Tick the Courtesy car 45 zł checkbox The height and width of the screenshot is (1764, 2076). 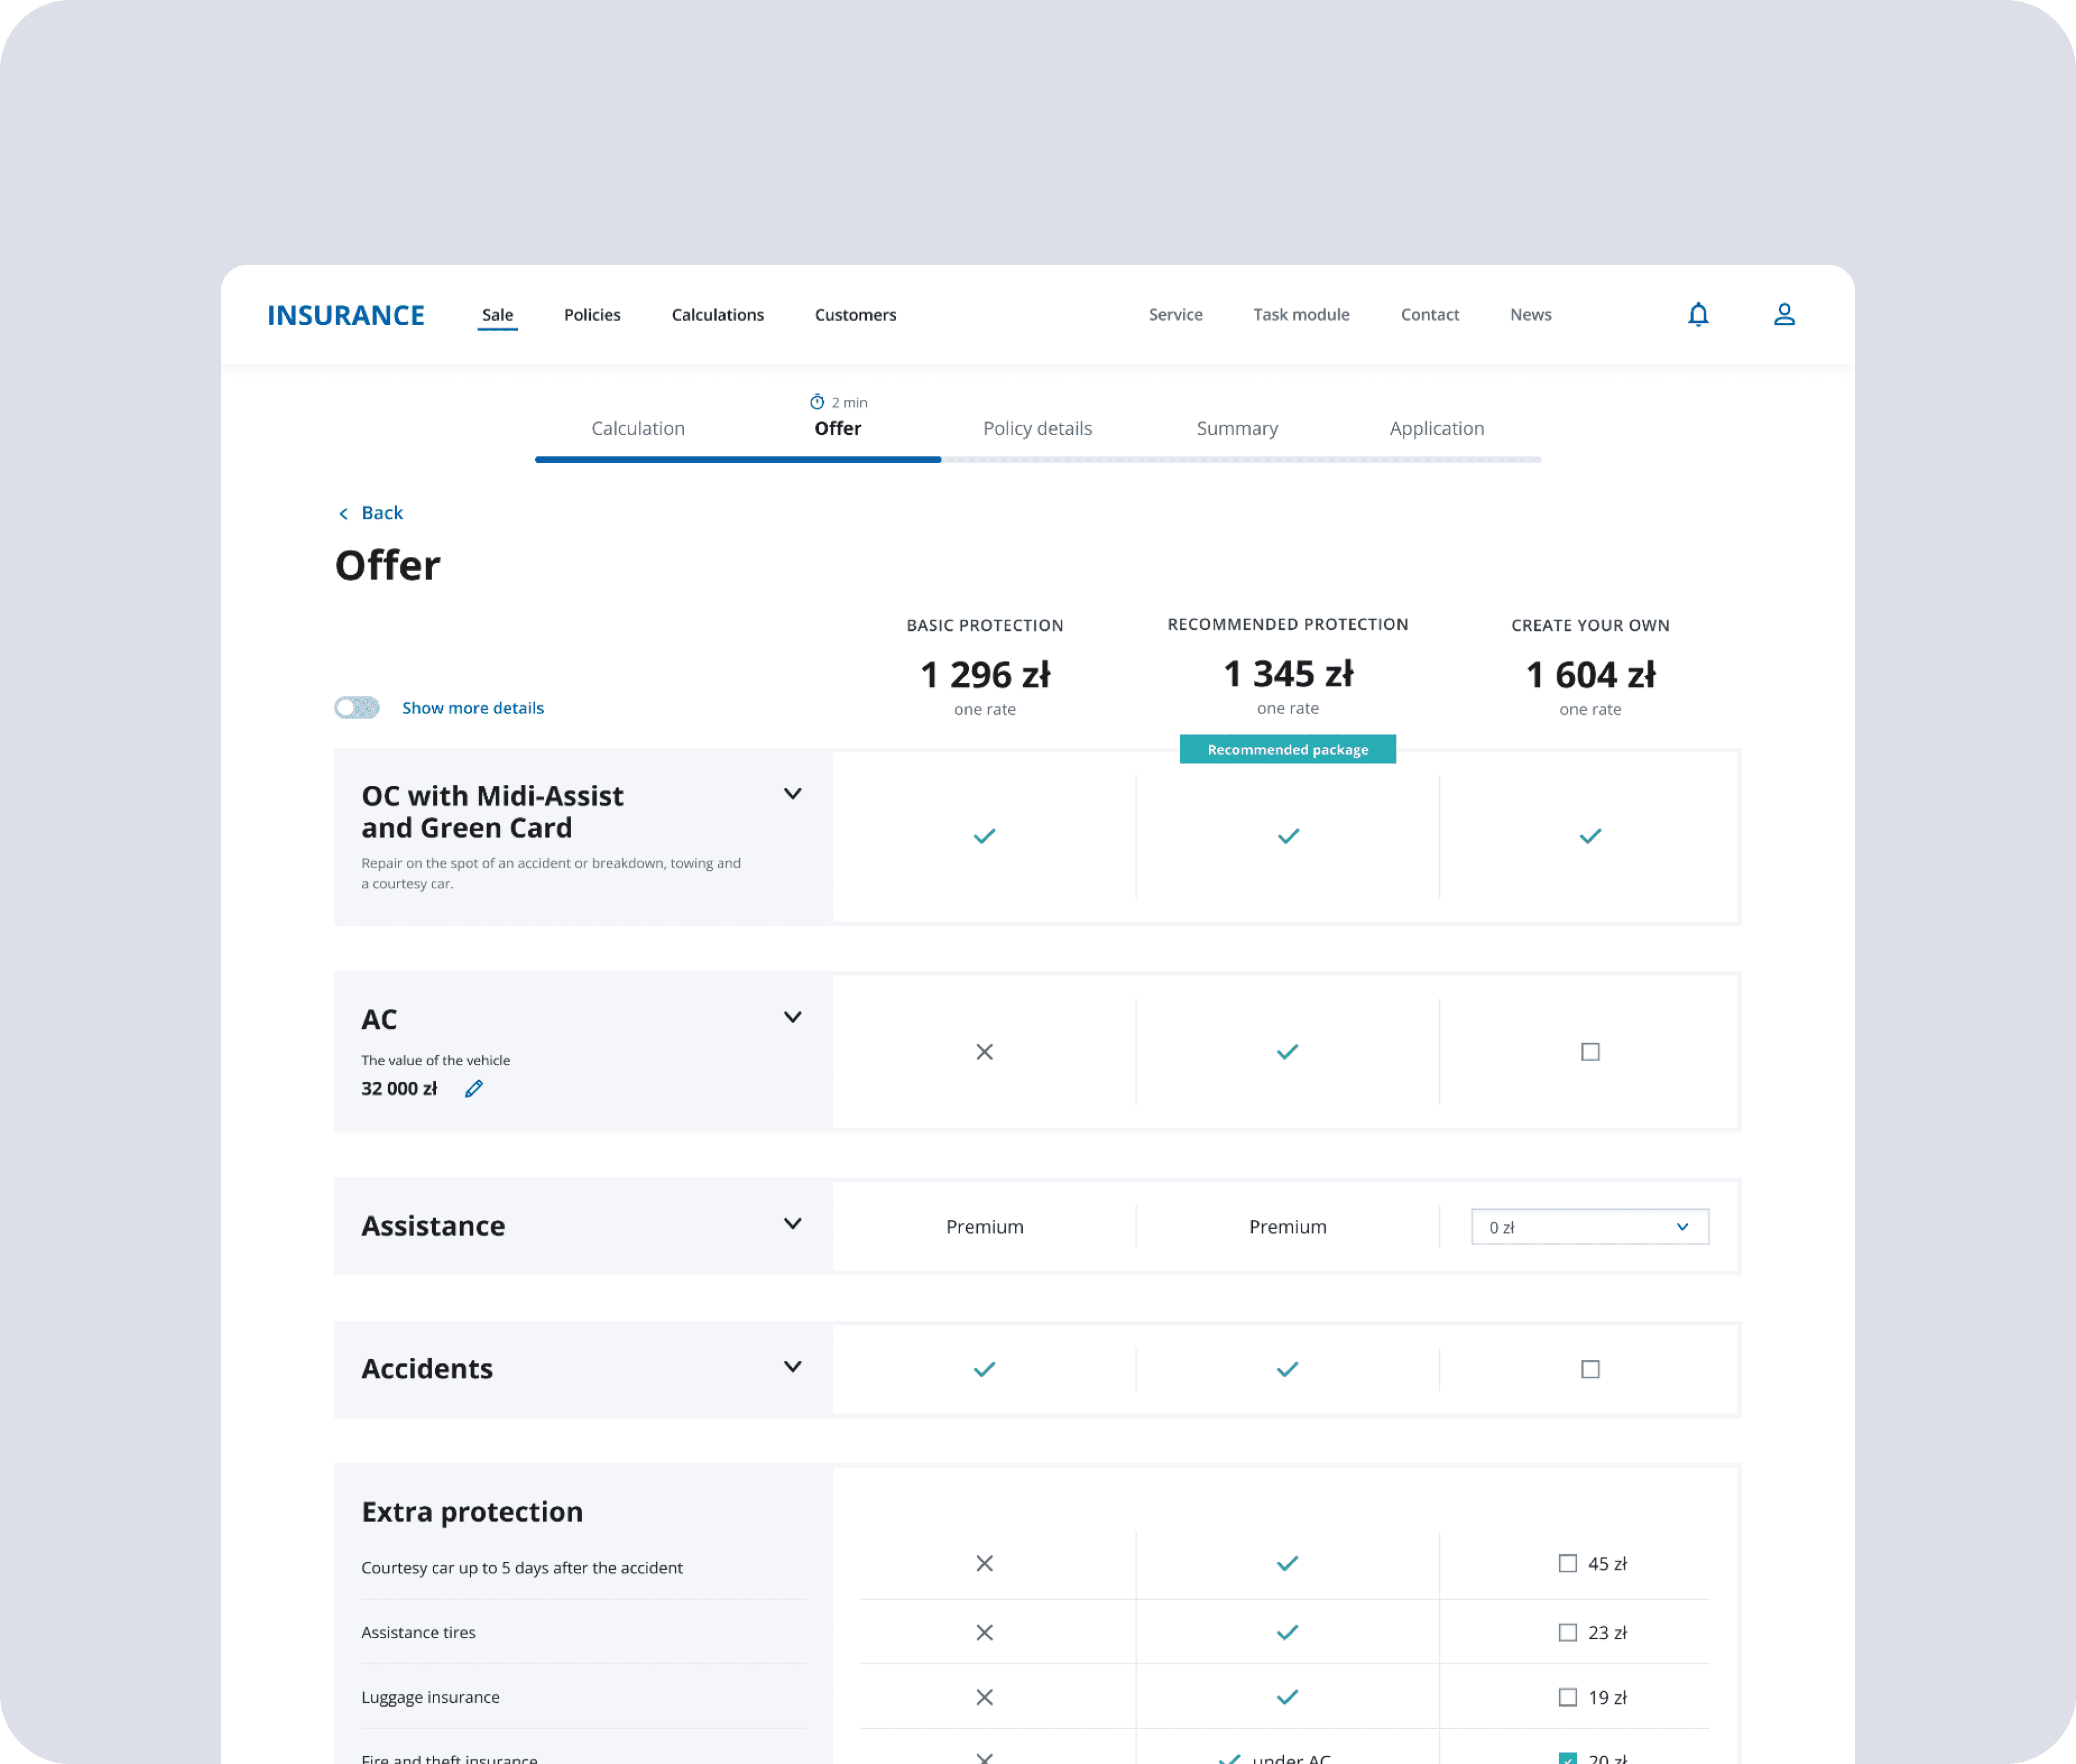(x=1567, y=1564)
